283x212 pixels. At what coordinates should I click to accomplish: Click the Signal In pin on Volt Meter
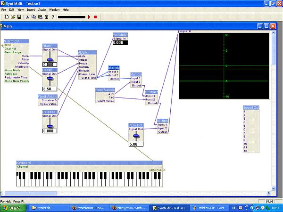pyautogui.click(x=119, y=39)
